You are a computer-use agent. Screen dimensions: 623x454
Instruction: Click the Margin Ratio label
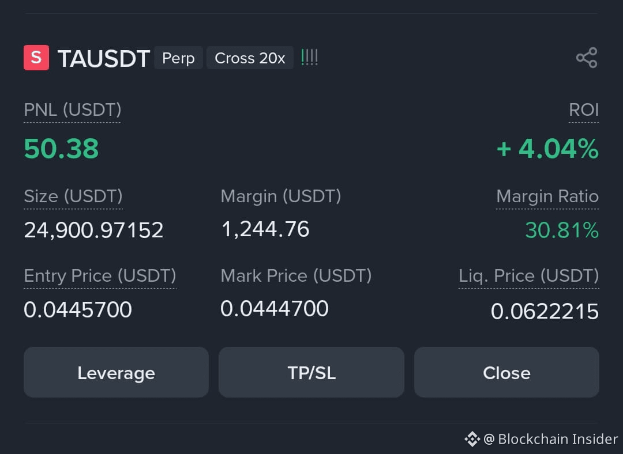(x=547, y=196)
